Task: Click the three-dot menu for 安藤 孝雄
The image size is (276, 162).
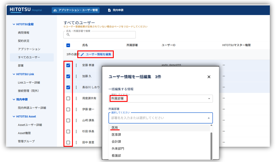Action: [76, 65]
